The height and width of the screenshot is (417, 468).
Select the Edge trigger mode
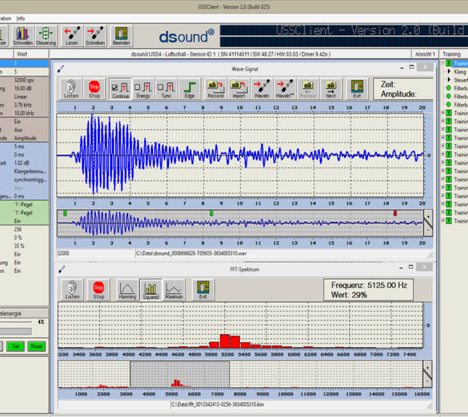click(x=190, y=89)
